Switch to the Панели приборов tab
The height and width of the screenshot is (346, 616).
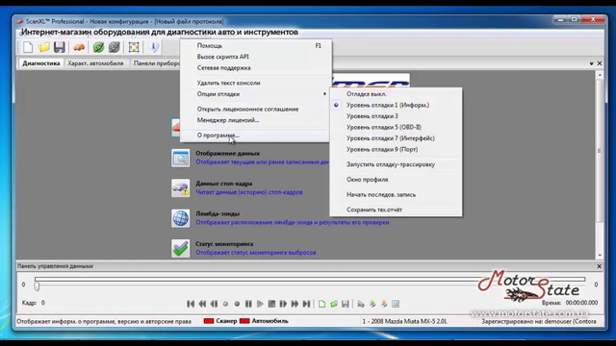coord(156,63)
